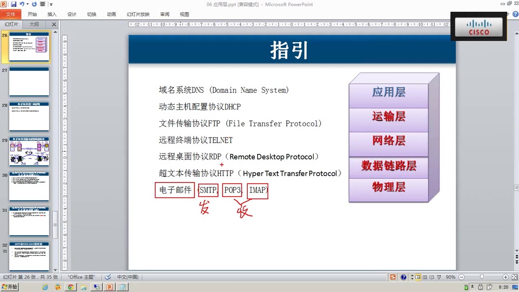The image size is (519, 292).
Task: Open the Customize Quick Access Toolbar dropdown
Action: click(x=51, y=4)
